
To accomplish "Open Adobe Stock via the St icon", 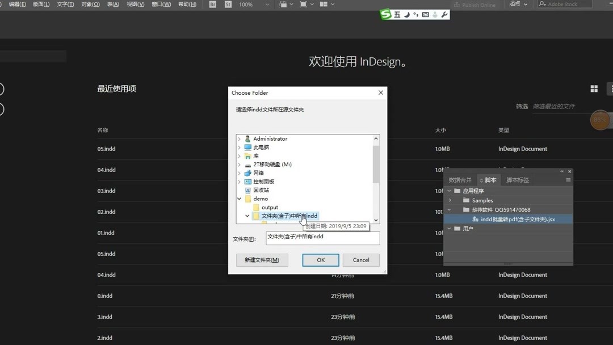I will (x=228, y=5).
